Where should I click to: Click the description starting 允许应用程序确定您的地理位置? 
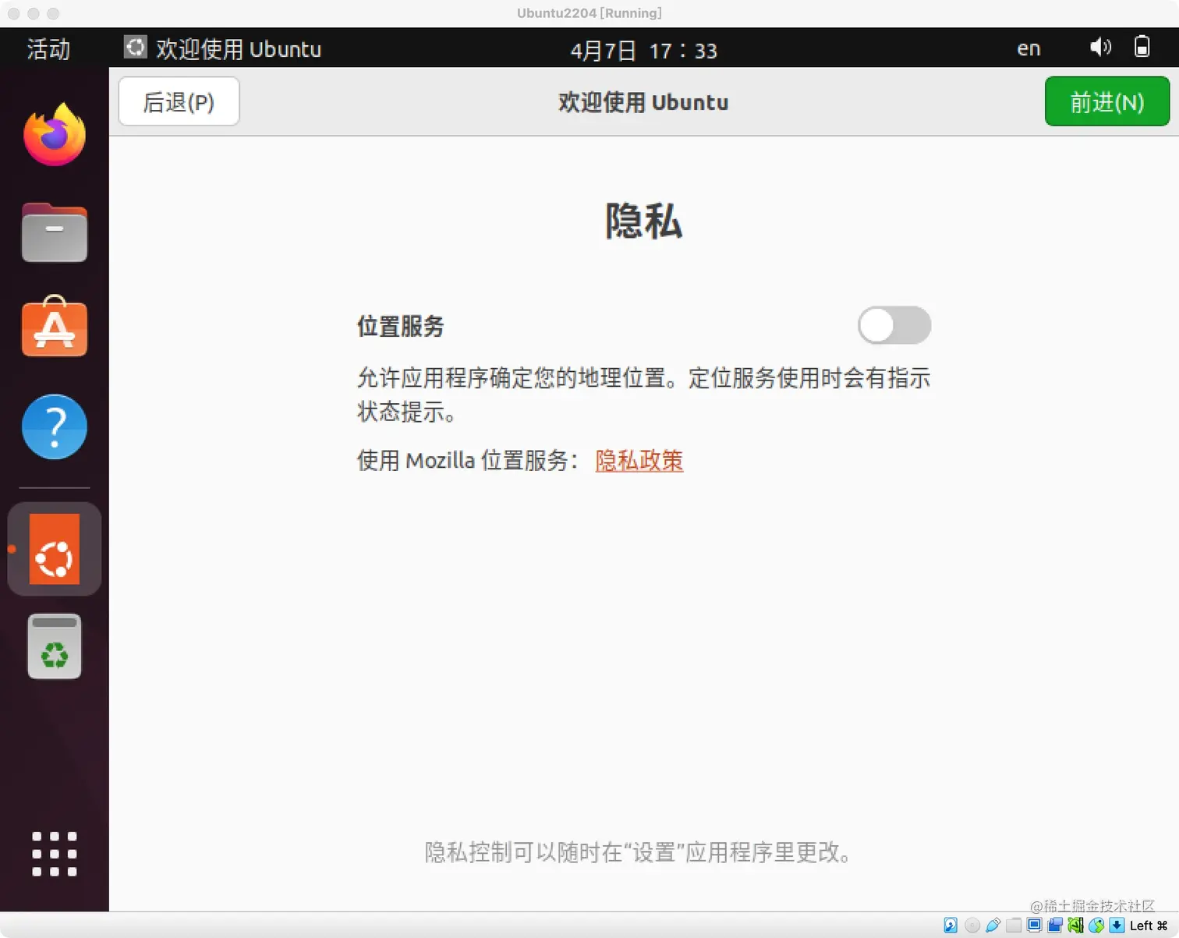pos(643,395)
